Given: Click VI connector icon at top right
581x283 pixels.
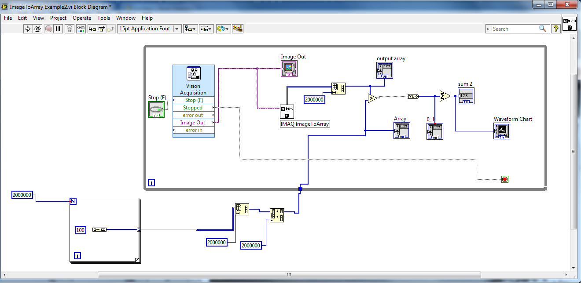Looking at the screenshot, I should 570,24.
